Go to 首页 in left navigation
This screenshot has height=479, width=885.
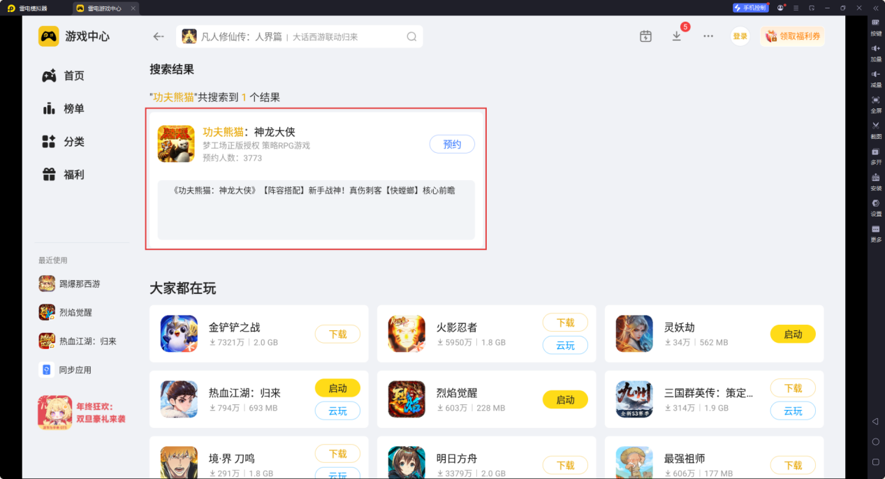[x=64, y=75]
